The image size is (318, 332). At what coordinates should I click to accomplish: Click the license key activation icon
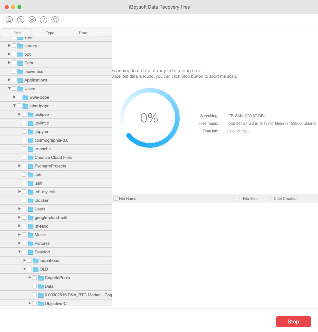point(20,19)
